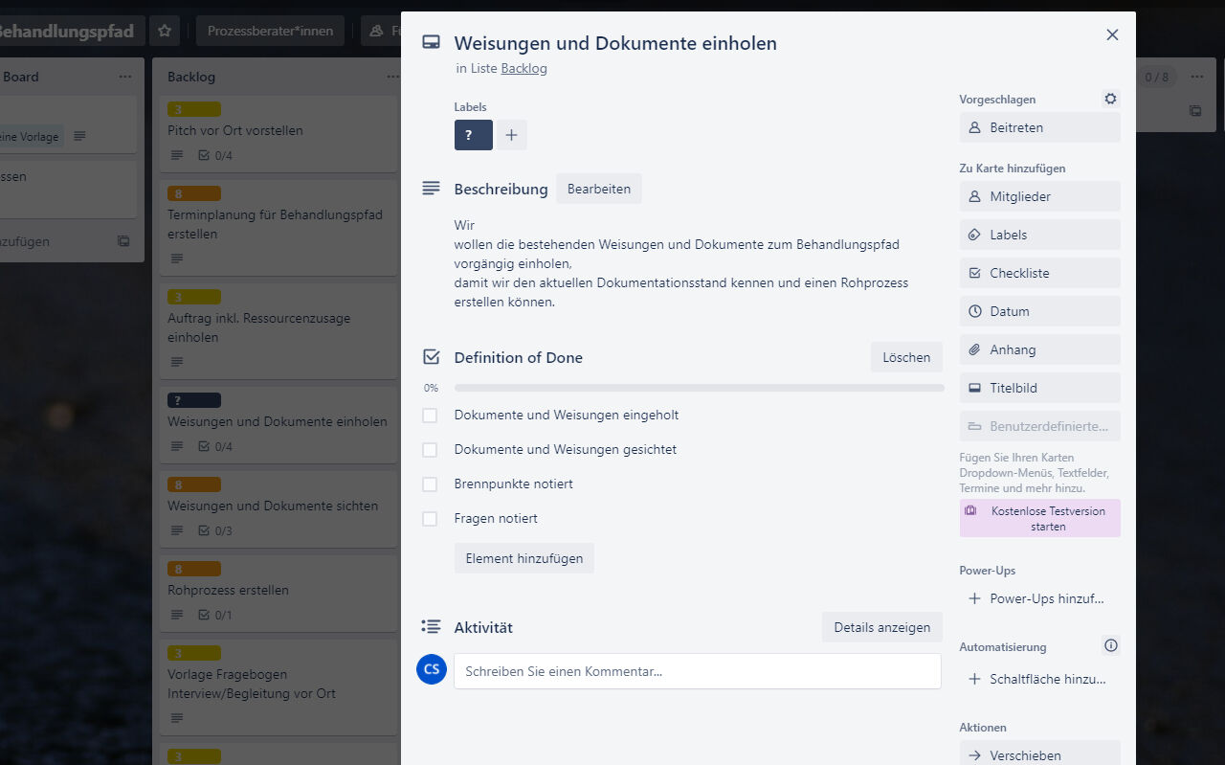1225x765 pixels.
Task: Click the CS user avatar
Action: point(432,669)
